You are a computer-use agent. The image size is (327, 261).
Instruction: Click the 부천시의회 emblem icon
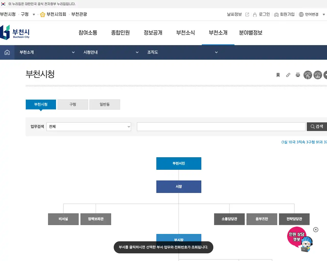tap(43, 15)
